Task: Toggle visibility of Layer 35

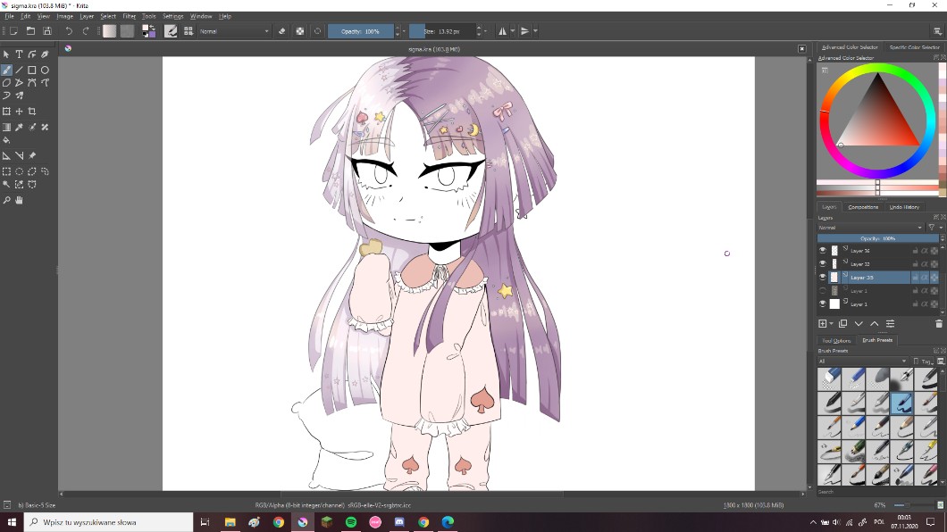Action: pyautogui.click(x=823, y=278)
